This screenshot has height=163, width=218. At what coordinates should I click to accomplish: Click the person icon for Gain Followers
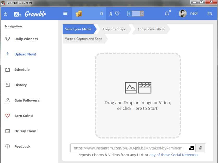pos(8,100)
